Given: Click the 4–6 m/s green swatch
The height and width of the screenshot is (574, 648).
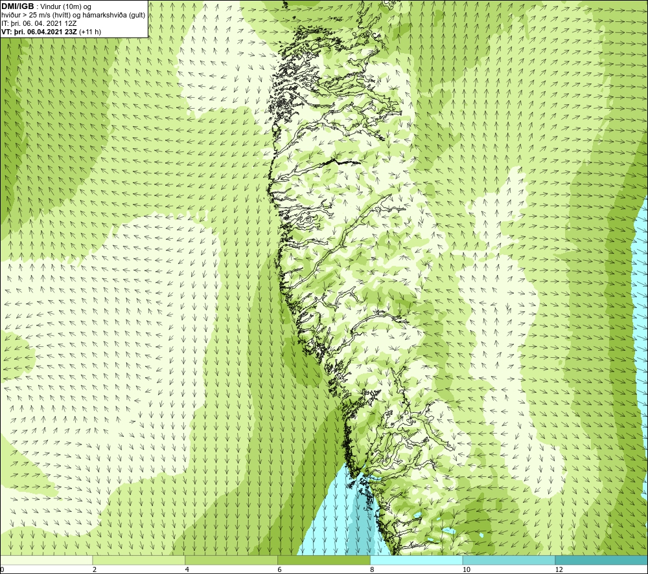Looking at the screenshot, I should (x=231, y=560).
